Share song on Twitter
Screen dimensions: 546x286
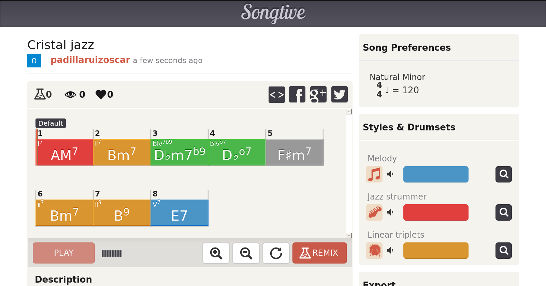tap(339, 94)
